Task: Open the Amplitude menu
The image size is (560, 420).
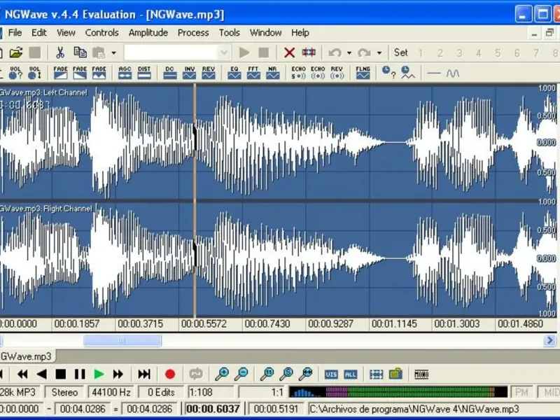Action: click(148, 32)
